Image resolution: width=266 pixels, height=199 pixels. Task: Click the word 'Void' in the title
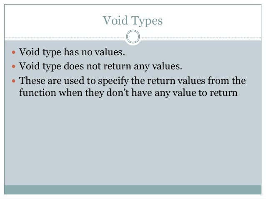(x=115, y=20)
